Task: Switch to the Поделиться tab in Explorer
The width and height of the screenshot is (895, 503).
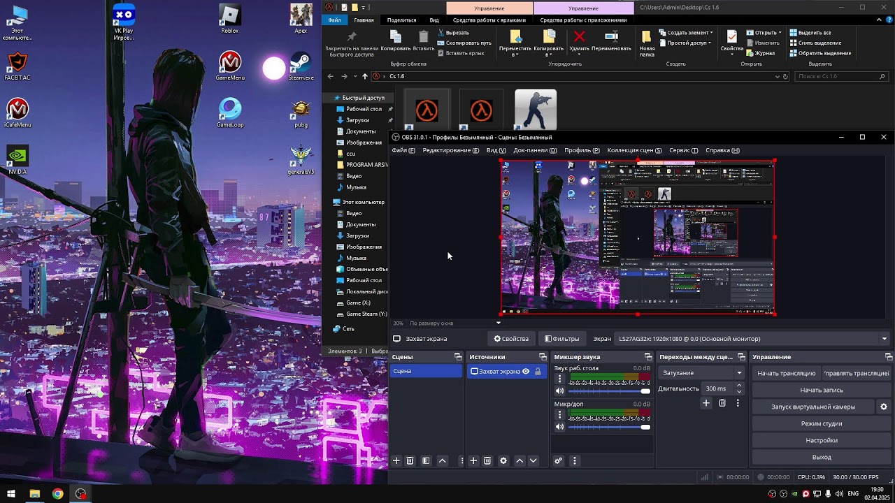Action: (401, 20)
